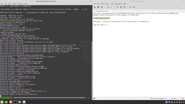This screenshot has height=104, width=185.
Task: Click the wget command line in editor
Action: [x=136, y=14]
